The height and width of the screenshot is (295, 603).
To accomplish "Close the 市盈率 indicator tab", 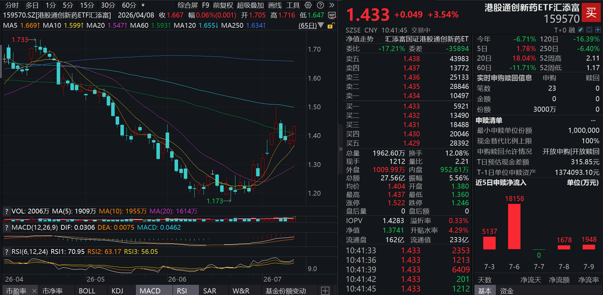I will [x=34, y=291].
